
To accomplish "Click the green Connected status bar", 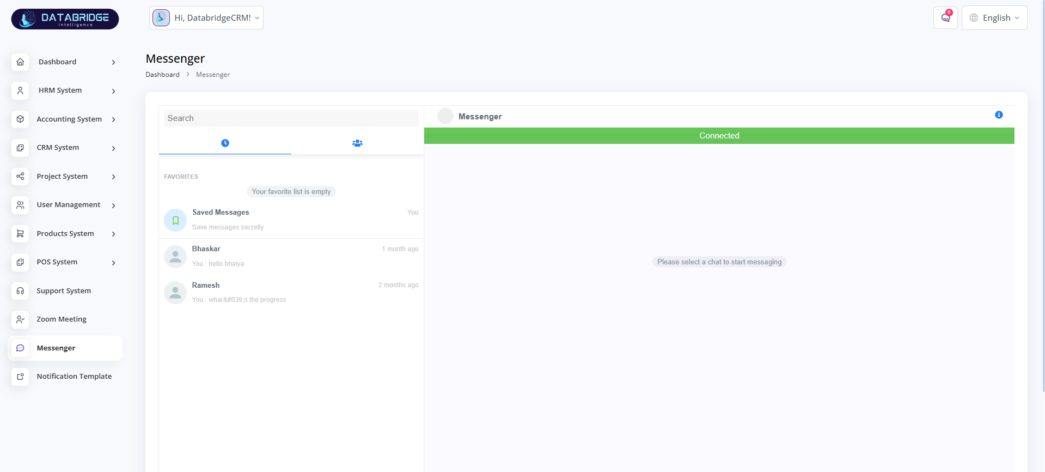I will pos(719,136).
